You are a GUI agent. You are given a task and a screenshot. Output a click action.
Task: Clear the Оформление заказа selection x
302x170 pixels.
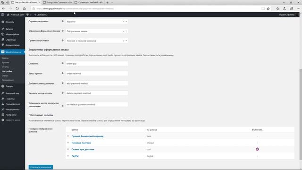tap(124, 31)
